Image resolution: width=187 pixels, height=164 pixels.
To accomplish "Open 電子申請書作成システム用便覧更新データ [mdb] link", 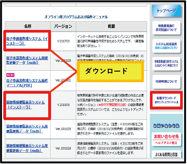I will 27,60.
